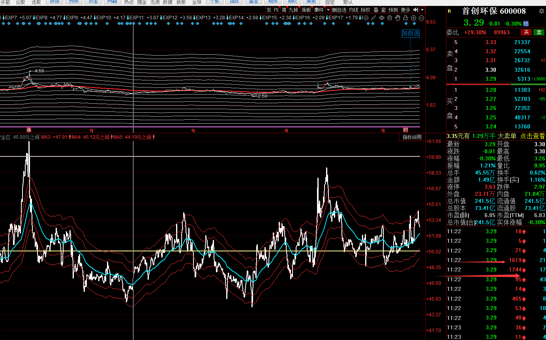Open the 热点 menu item

click(129, 2)
